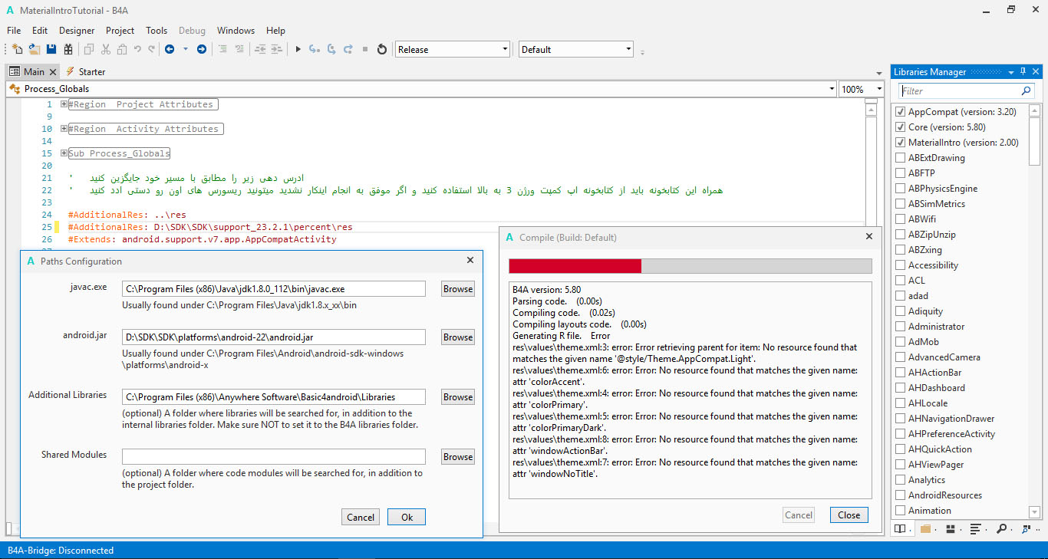Click the Navigate Backward arrow icon
The height and width of the screenshot is (559, 1048).
[x=170, y=49]
